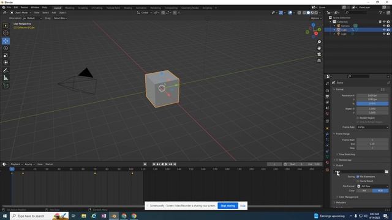Click the Resolution X value field
This screenshot has height=220, width=392.
tap(372, 95)
